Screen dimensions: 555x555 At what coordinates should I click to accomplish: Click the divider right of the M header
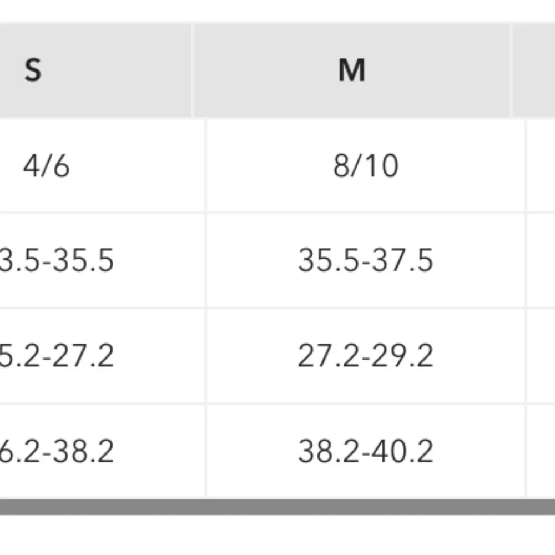(x=511, y=70)
